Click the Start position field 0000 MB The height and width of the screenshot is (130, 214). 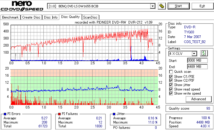(197, 60)
